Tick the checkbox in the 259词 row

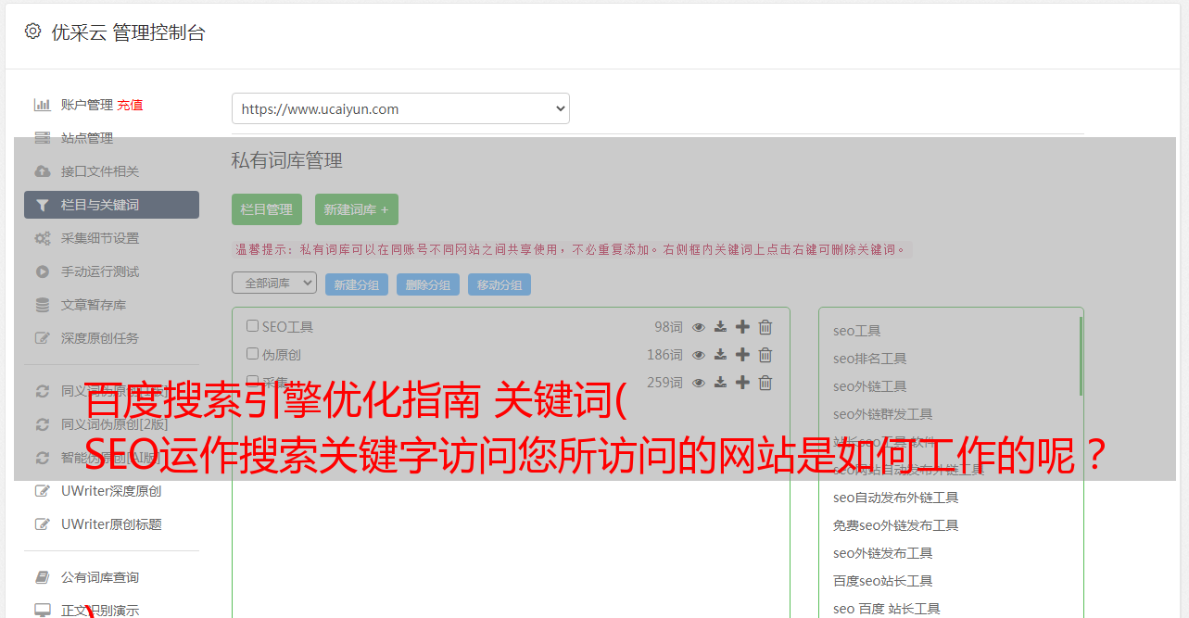(252, 382)
